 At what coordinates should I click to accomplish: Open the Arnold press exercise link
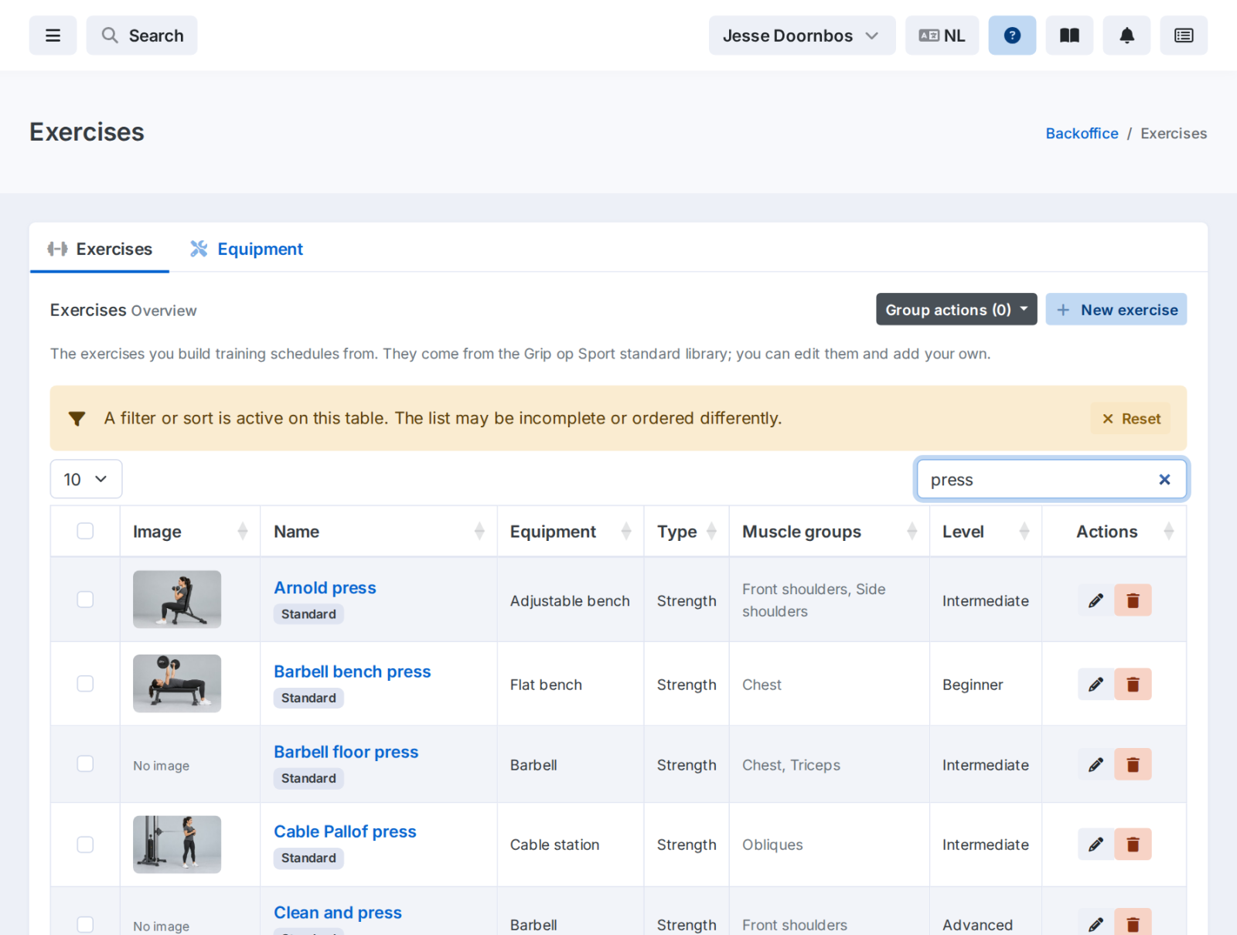coord(325,587)
